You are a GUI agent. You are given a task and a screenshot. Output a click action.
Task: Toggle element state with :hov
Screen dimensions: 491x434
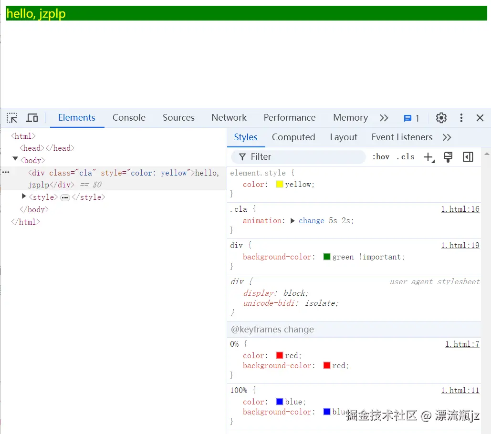[380, 156]
